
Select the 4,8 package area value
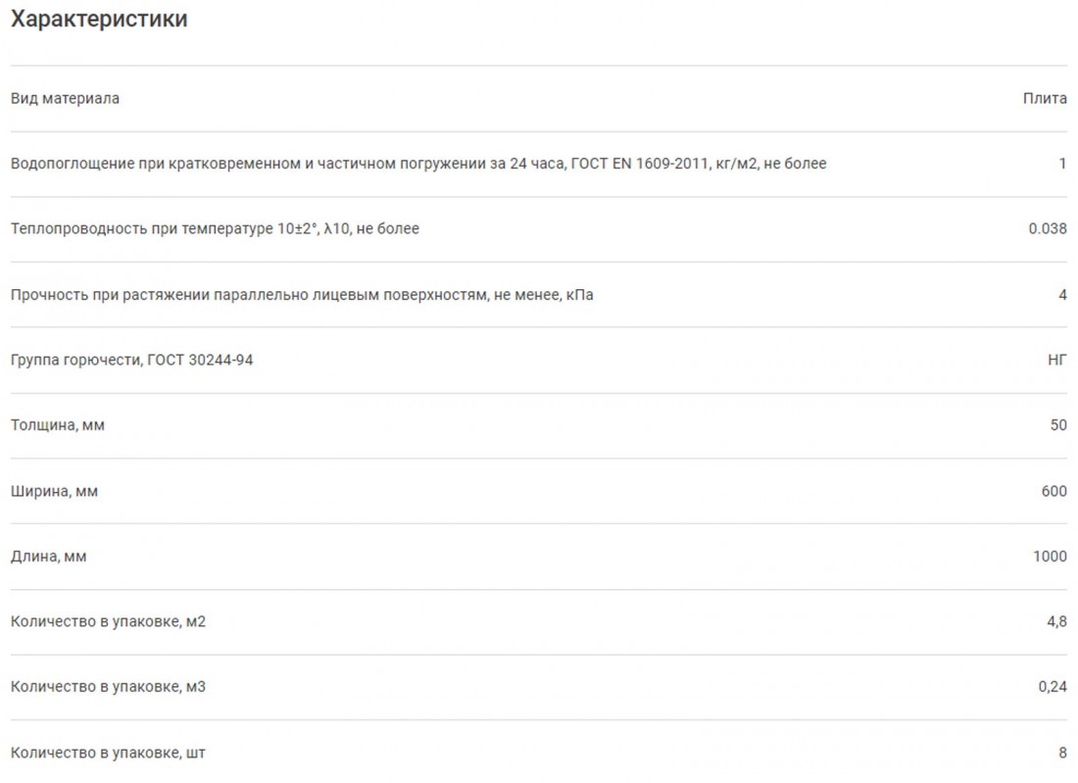[1056, 621]
